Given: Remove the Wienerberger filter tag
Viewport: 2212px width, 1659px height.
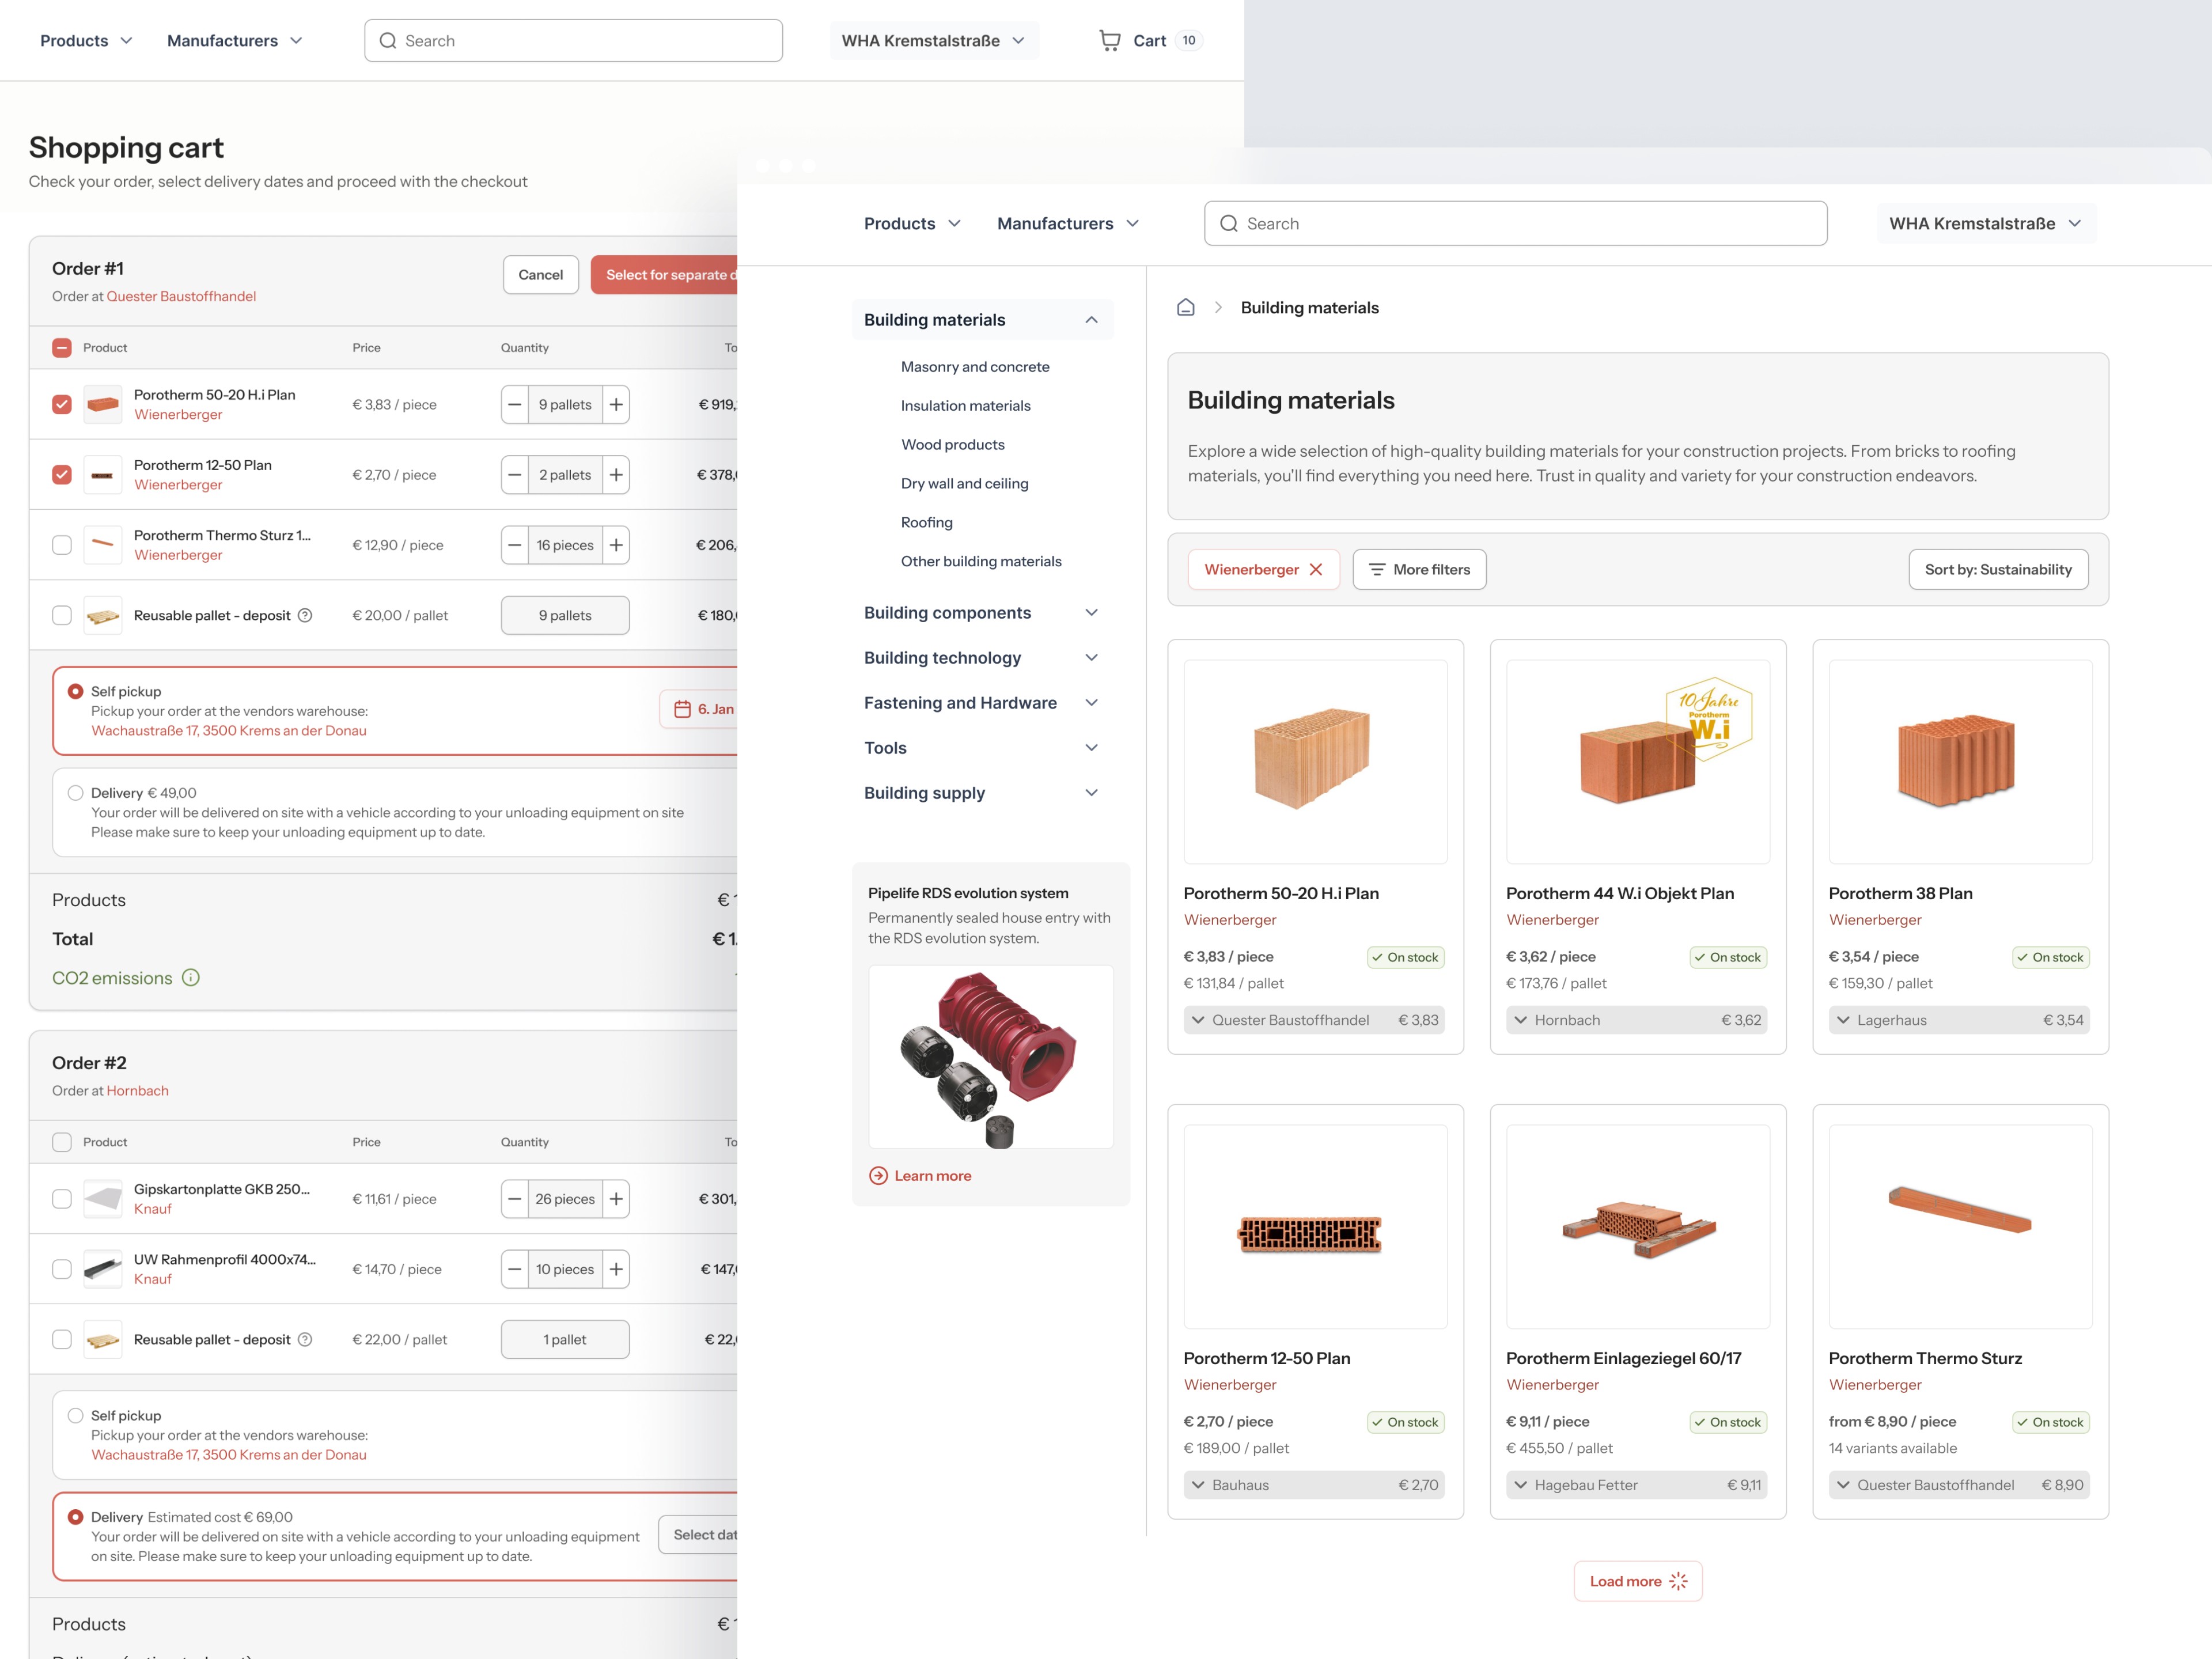Looking at the screenshot, I should click(x=1316, y=569).
